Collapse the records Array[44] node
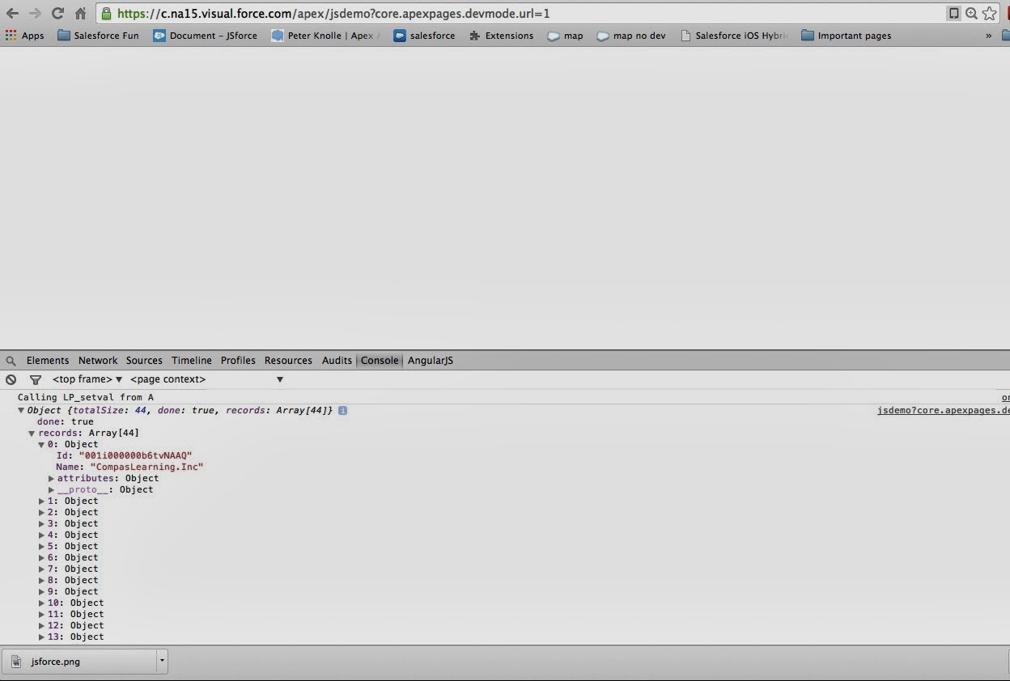The width and height of the screenshot is (1010, 681). pos(32,434)
